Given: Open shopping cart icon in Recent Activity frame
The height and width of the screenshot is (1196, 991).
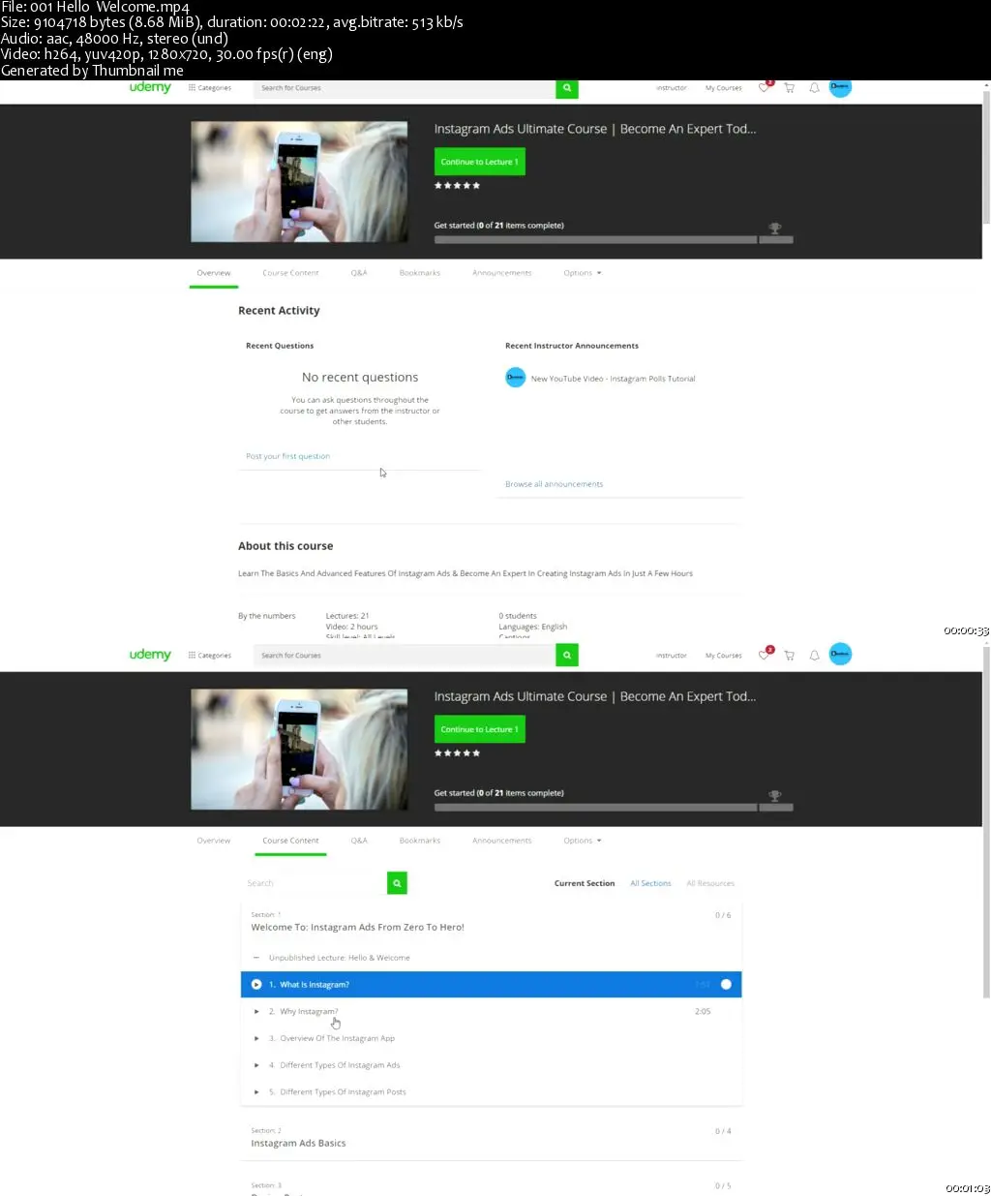Looking at the screenshot, I should click(789, 88).
